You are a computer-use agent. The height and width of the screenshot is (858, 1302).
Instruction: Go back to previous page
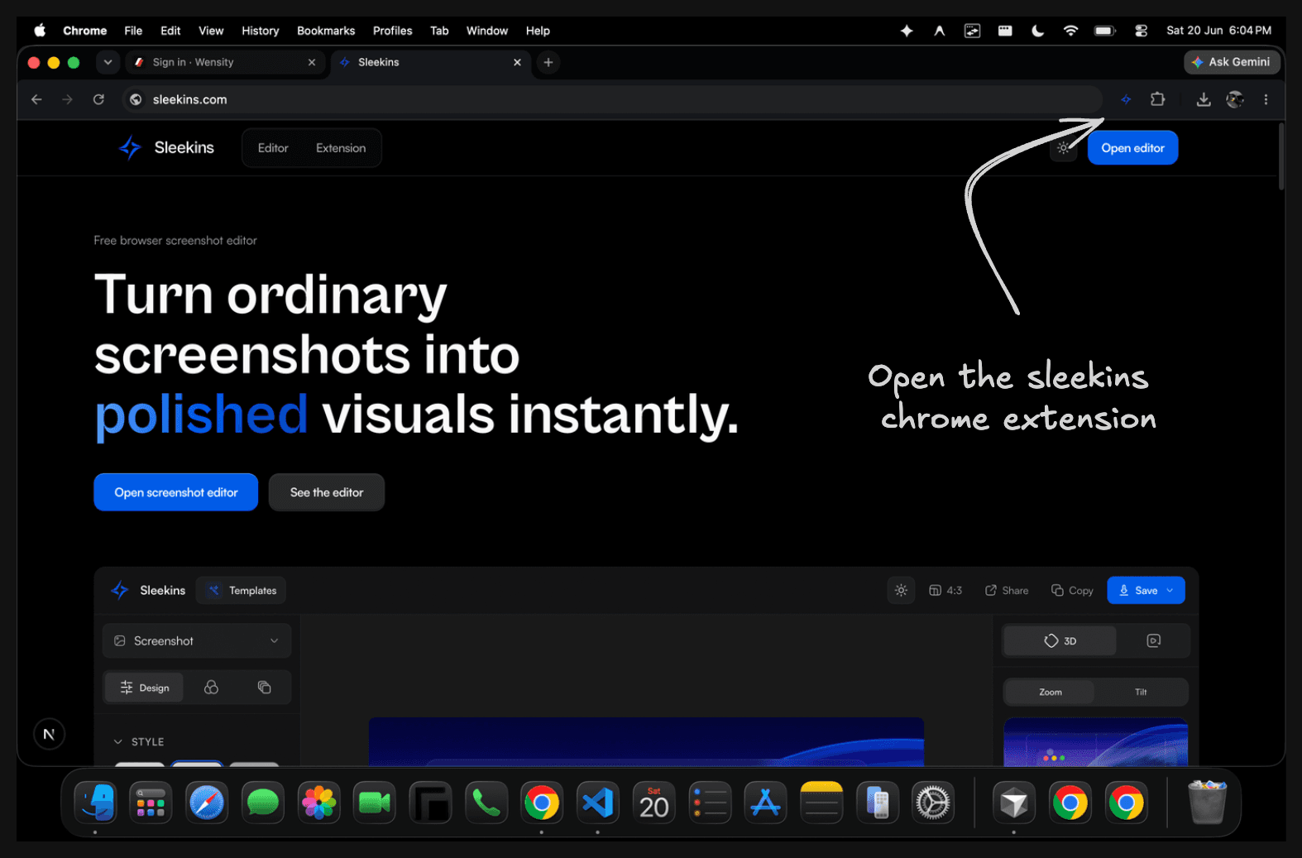pos(36,99)
